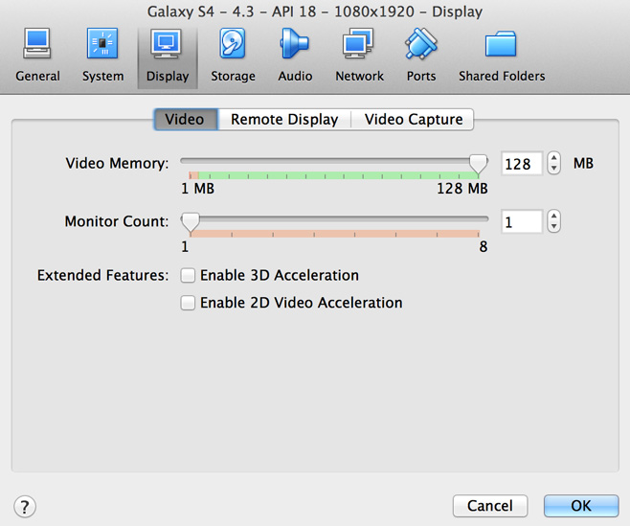Open the System settings section

coord(102,57)
